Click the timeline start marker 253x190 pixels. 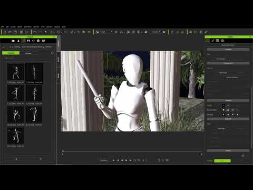pos(63,154)
